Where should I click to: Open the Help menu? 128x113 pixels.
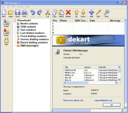coord(27,7)
